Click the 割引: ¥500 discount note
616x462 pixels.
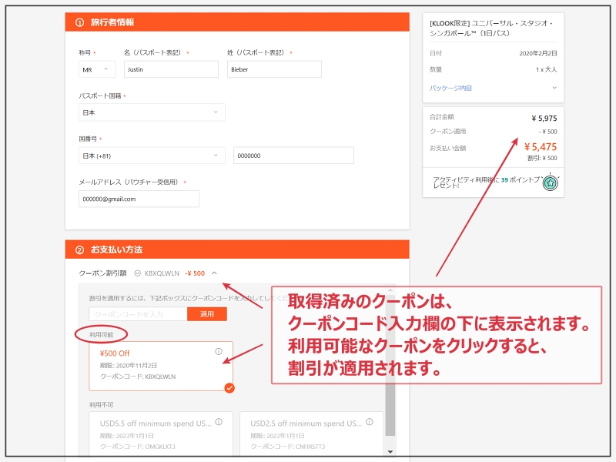coord(542,158)
